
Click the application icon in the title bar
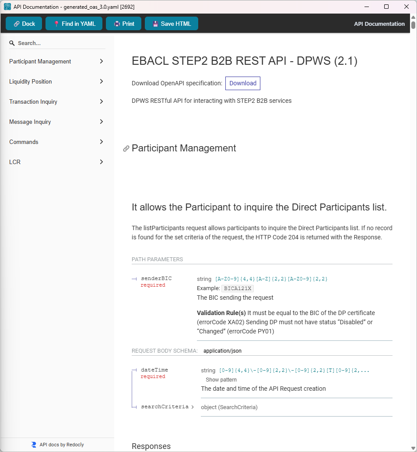[x=7, y=7]
